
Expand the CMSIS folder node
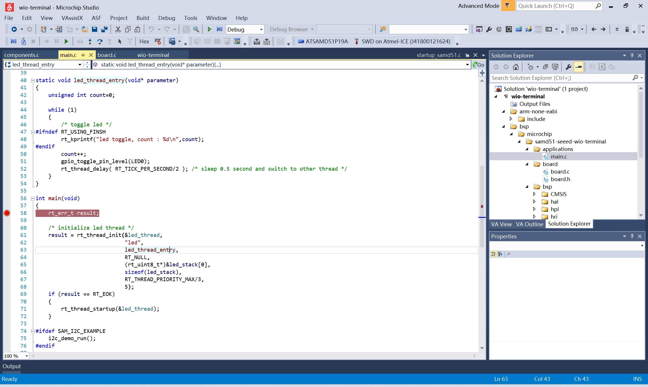click(x=534, y=194)
